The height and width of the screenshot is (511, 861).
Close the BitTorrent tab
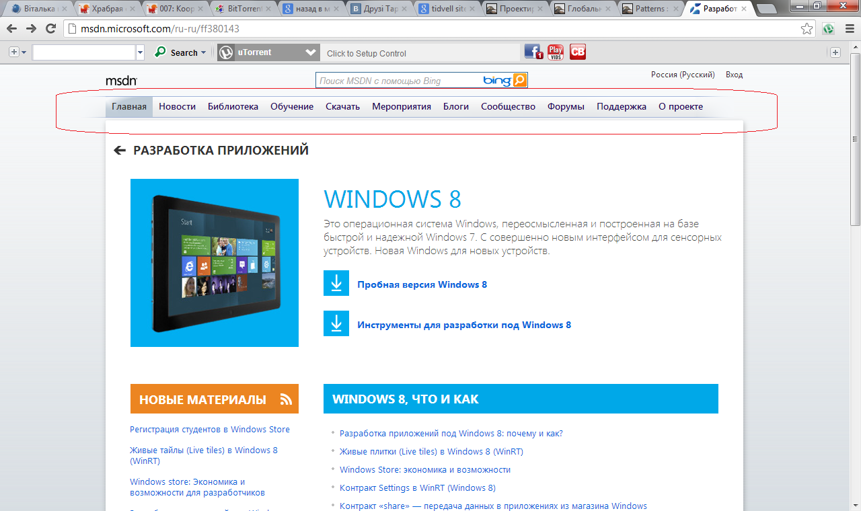pyautogui.click(x=268, y=9)
